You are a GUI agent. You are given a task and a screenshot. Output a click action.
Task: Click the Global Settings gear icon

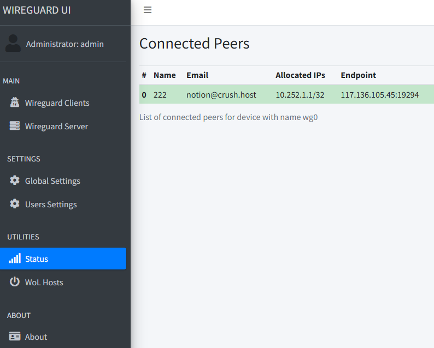click(15, 181)
